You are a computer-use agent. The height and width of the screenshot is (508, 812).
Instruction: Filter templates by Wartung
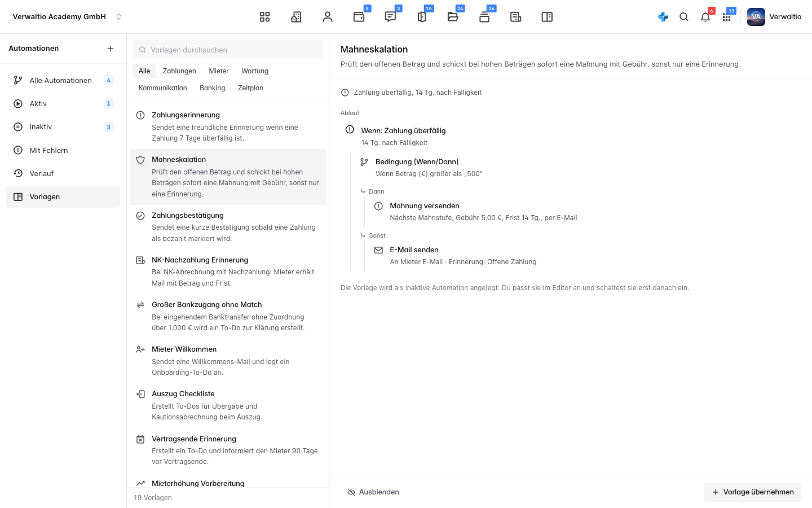255,71
